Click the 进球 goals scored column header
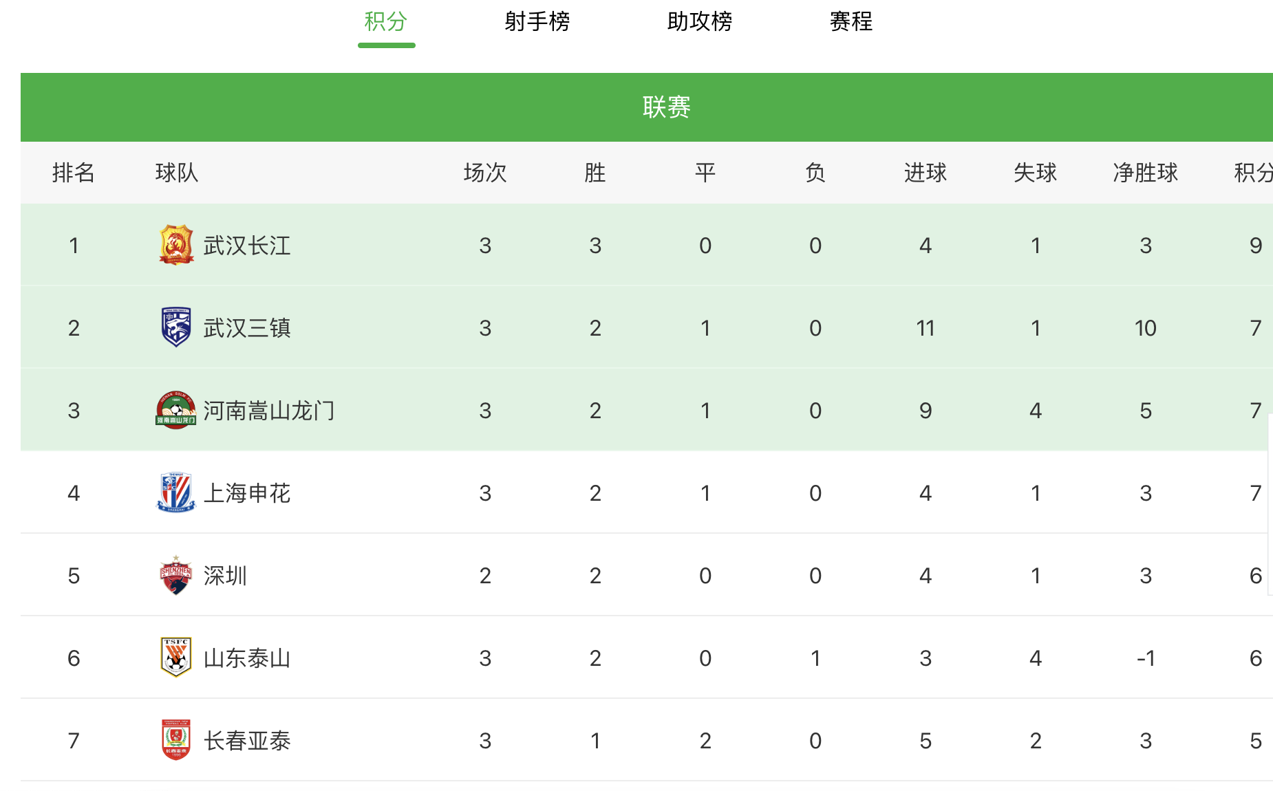The height and width of the screenshot is (791, 1273). click(925, 173)
